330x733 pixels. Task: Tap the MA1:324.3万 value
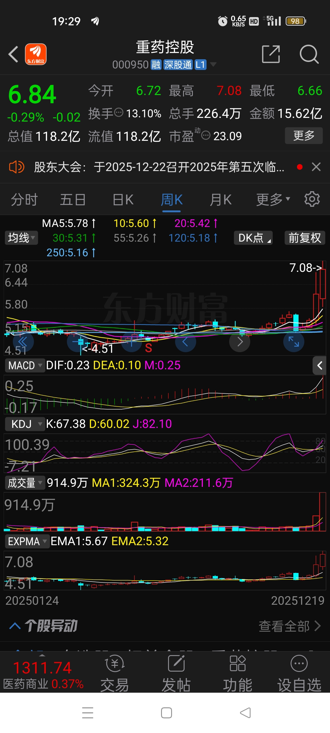point(126,483)
